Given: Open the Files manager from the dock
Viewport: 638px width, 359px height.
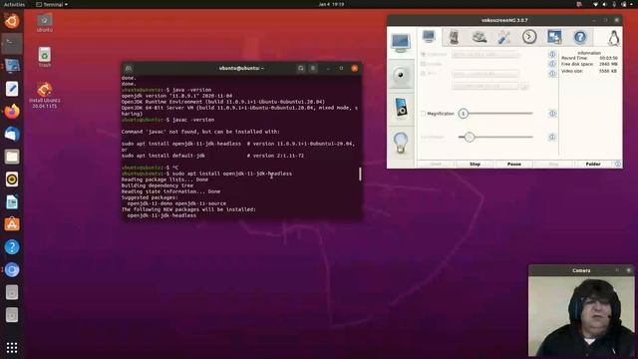Looking at the screenshot, I should click(x=12, y=157).
